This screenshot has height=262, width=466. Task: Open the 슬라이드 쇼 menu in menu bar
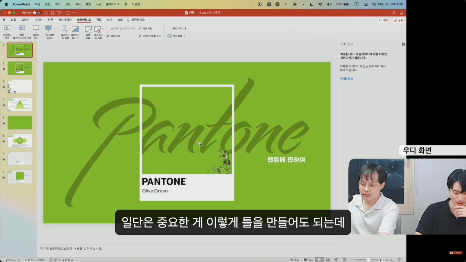click(x=113, y=4)
